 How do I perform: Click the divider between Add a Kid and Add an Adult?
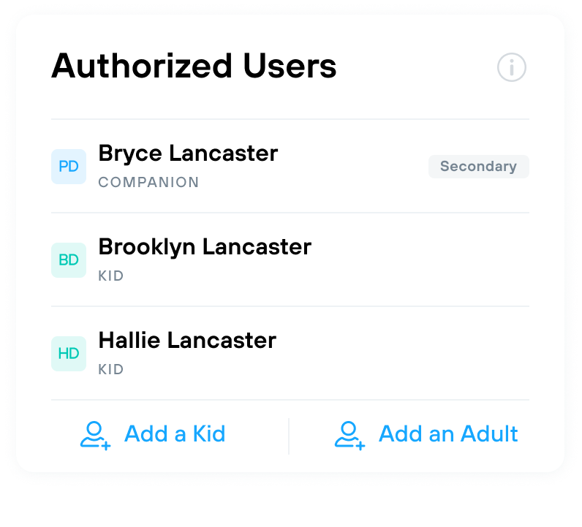[x=289, y=436]
